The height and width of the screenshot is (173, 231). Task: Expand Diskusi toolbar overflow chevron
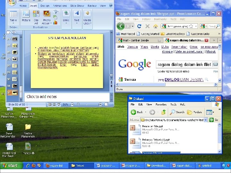point(219,109)
